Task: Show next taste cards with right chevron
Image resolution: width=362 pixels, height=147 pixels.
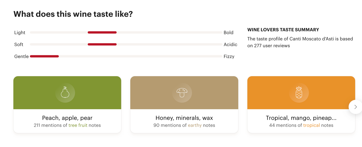Action: click(x=355, y=107)
